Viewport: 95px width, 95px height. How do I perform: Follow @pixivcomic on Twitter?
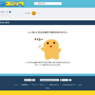coord(49,80)
